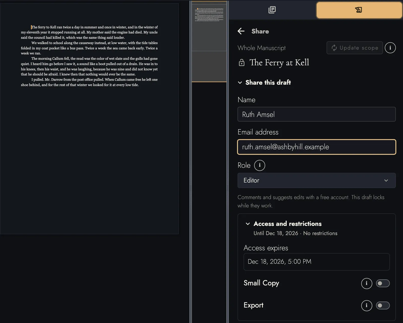Open info icon beside Update scope
This screenshot has width=403, height=323.
pyautogui.click(x=390, y=48)
